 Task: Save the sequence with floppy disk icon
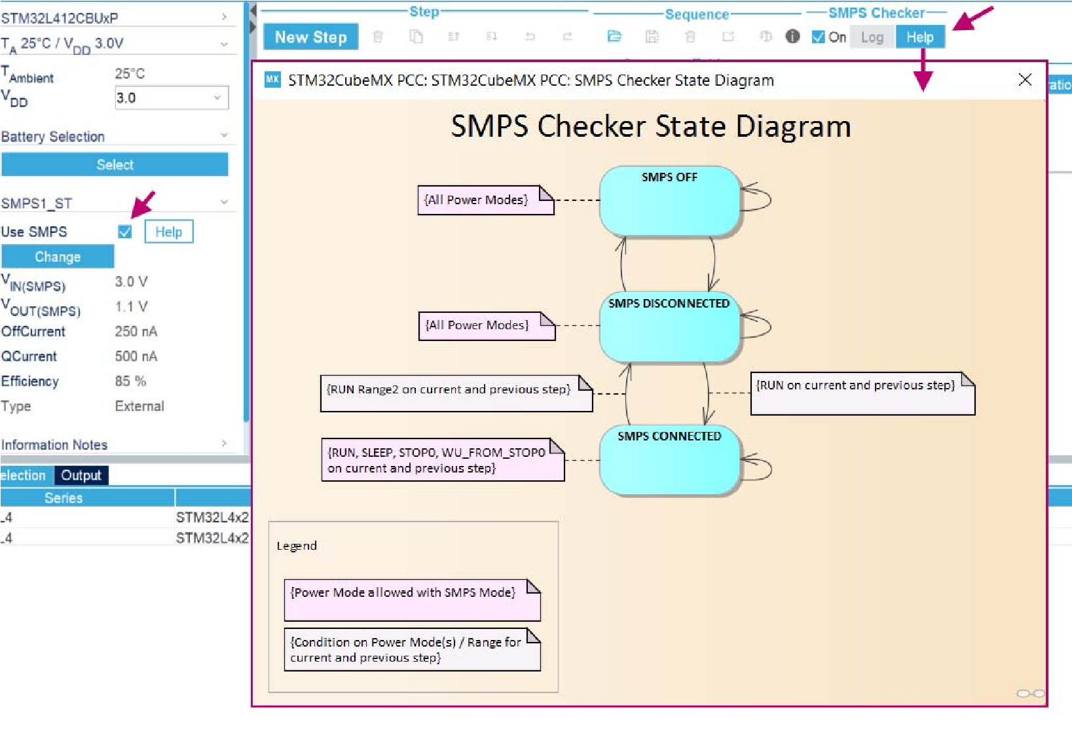point(652,37)
